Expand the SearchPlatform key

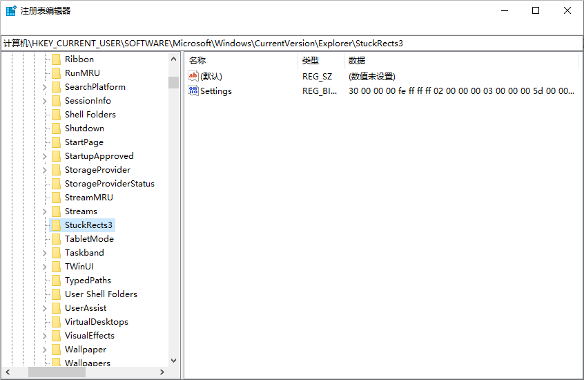coord(45,87)
